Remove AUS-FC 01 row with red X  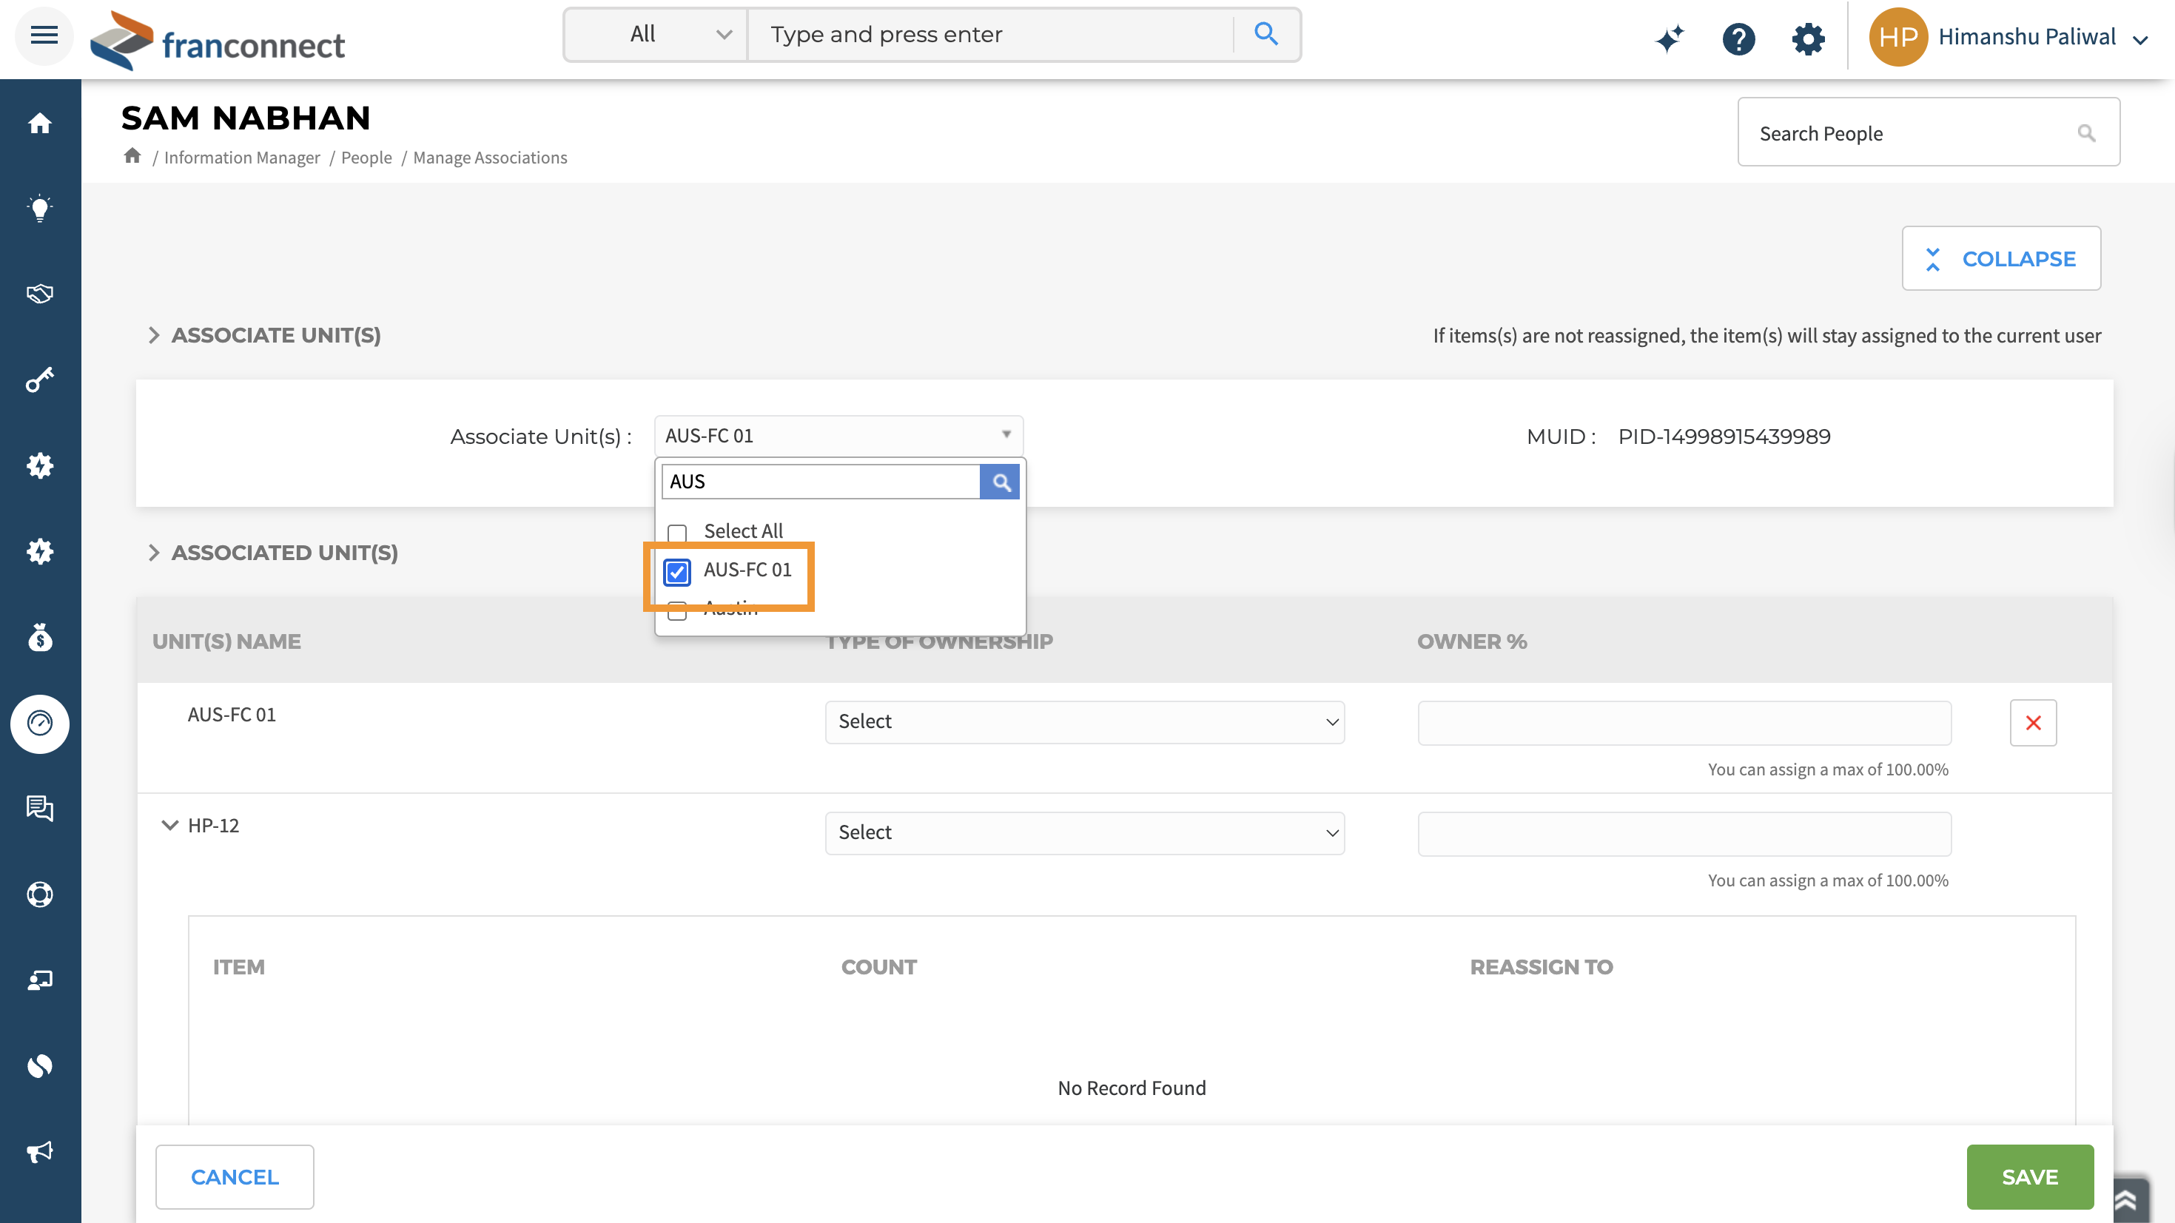2033,723
